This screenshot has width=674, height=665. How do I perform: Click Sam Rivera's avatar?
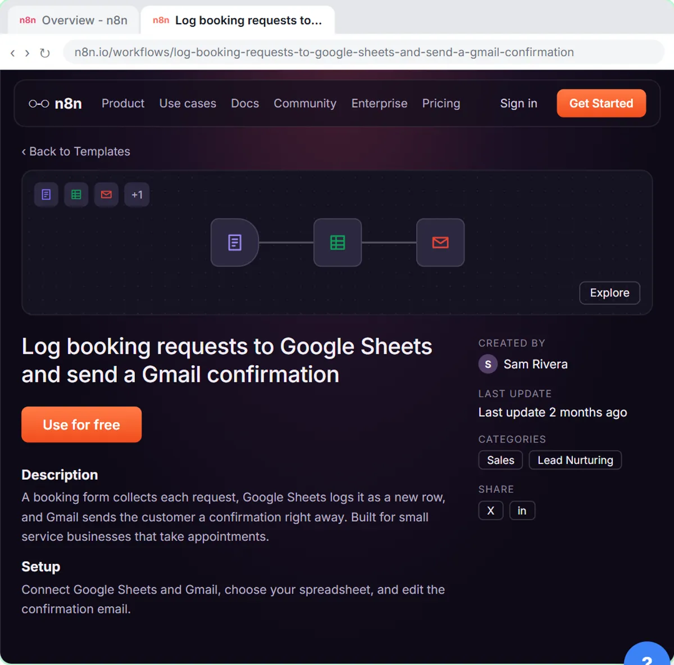tap(488, 365)
